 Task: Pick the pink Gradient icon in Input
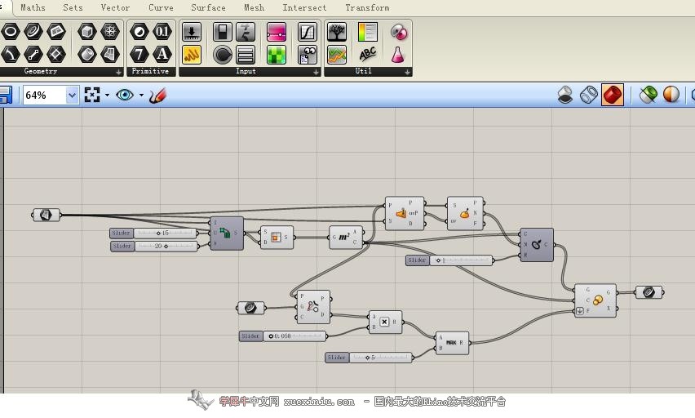[x=277, y=32]
